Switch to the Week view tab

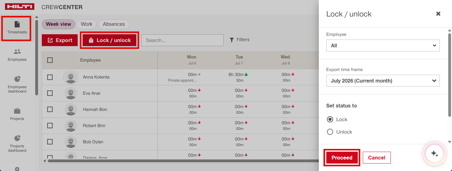59,24
